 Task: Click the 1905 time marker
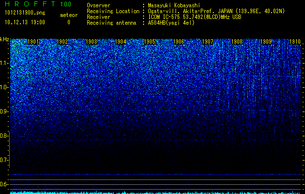coord(149,42)
